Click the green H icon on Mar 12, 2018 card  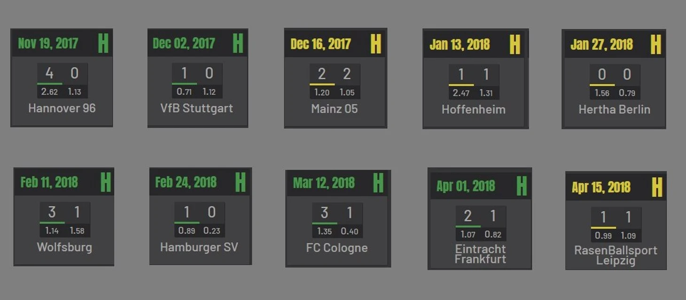(378, 183)
